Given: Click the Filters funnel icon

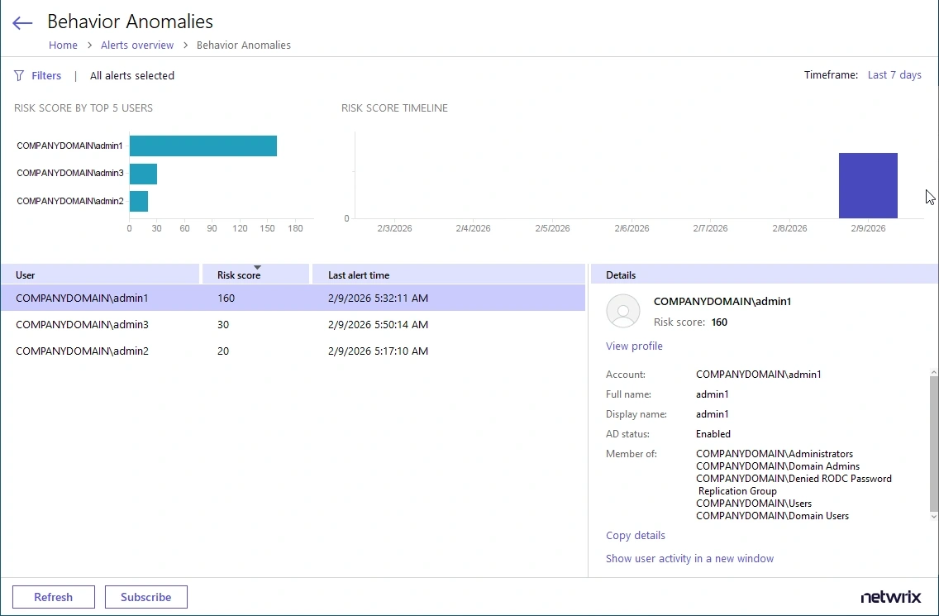Looking at the screenshot, I should coord(19,76).
